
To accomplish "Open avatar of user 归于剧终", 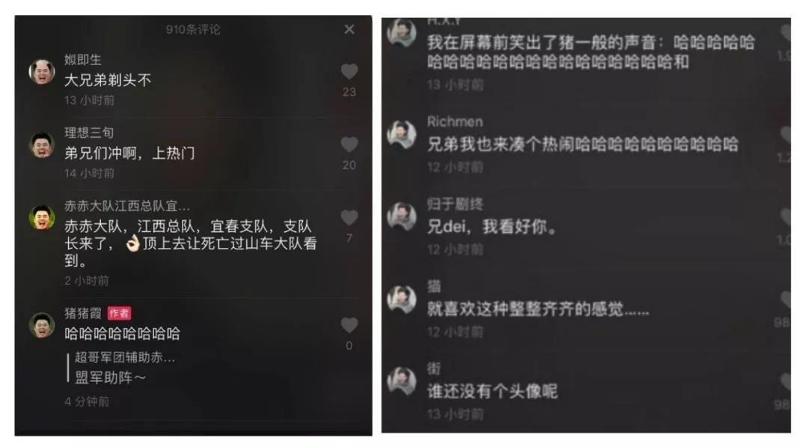I will pos(402,216).
